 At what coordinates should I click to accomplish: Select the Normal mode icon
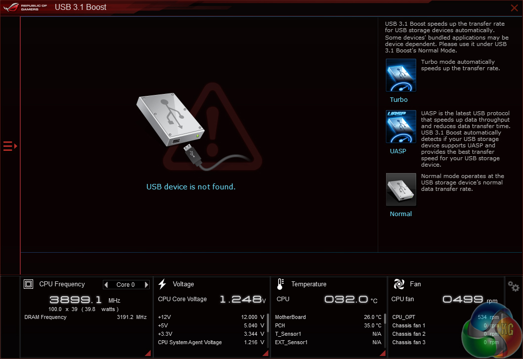(400, 189)
